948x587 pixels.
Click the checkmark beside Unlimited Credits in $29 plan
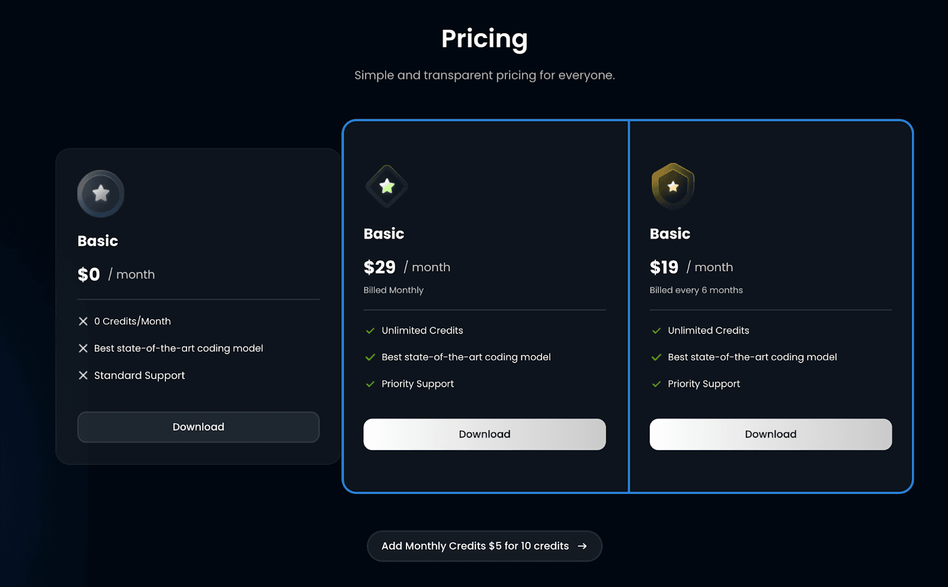(370, 331)
